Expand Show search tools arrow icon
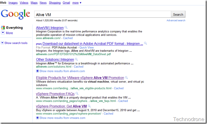 (x=2, y=43)
